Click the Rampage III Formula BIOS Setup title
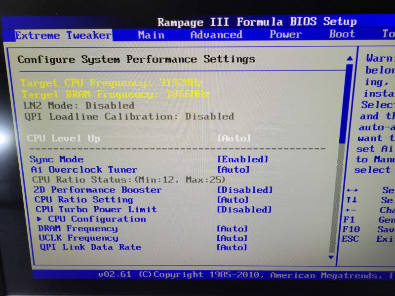 tap(257, 22)
